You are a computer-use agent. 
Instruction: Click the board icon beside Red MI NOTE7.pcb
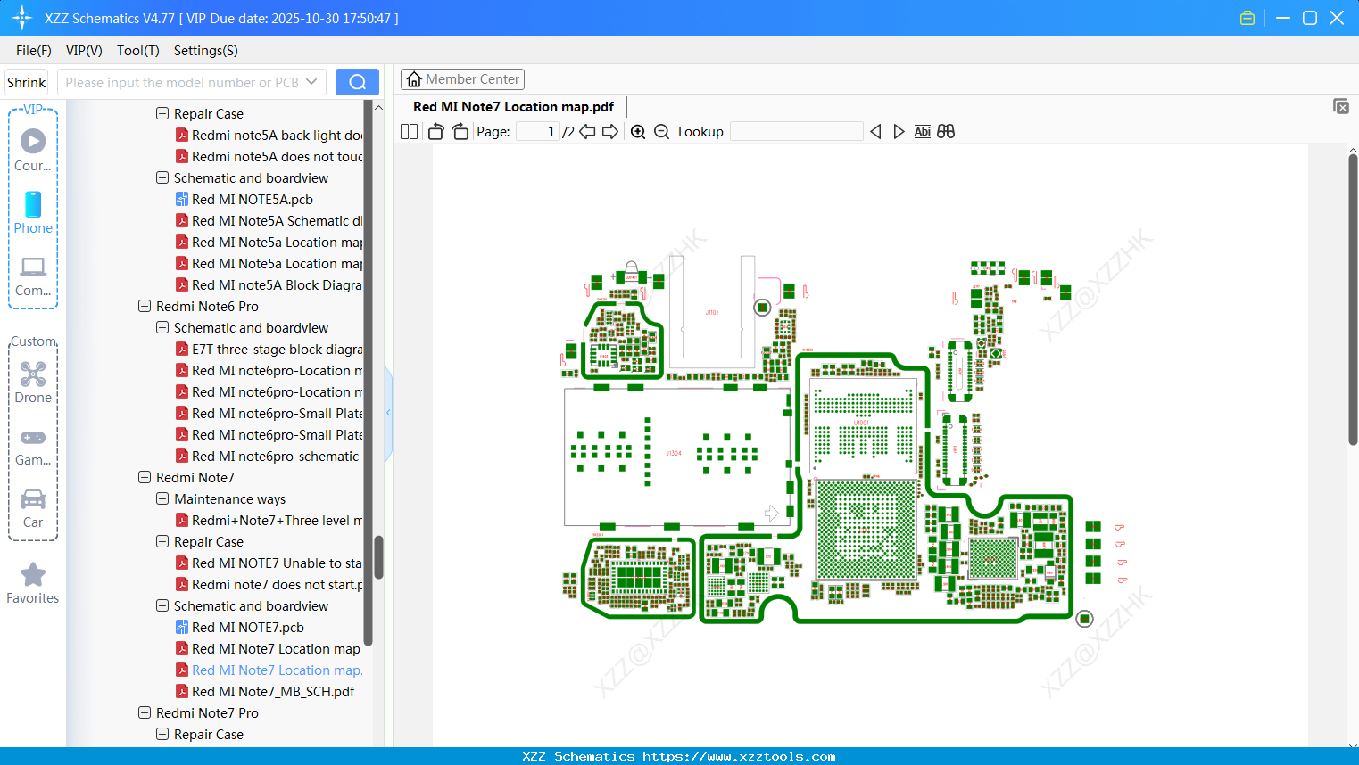182,627
